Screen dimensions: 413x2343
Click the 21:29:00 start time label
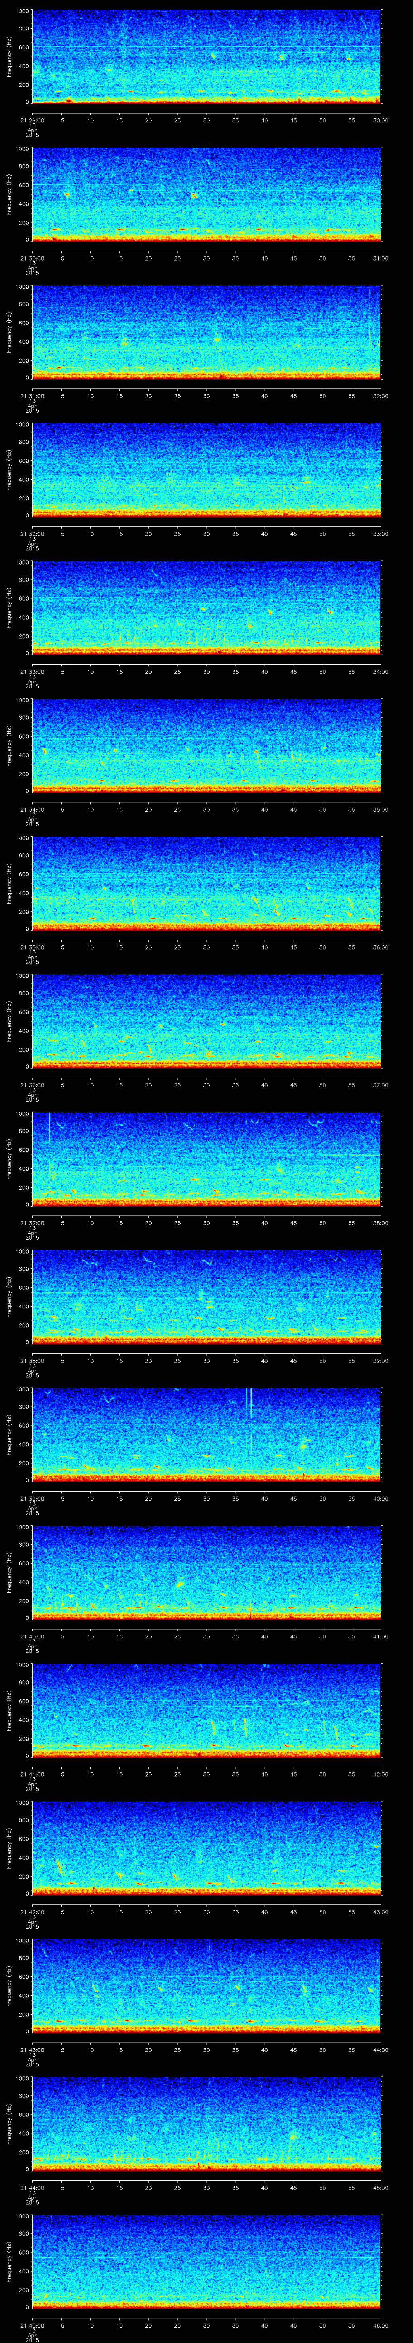pyautogui.click(x=32, y=120)
